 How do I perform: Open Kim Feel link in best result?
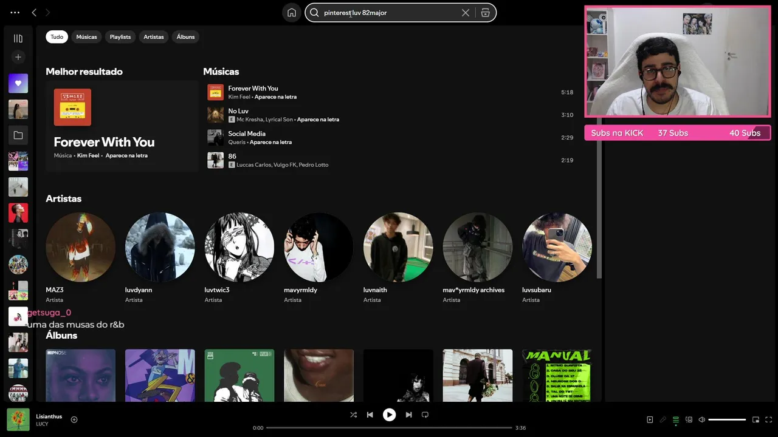(x=88, y=155)
